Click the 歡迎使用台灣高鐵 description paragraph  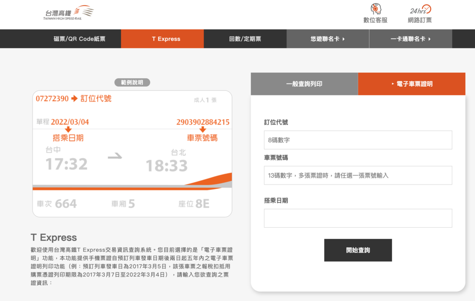pos(132,266)
